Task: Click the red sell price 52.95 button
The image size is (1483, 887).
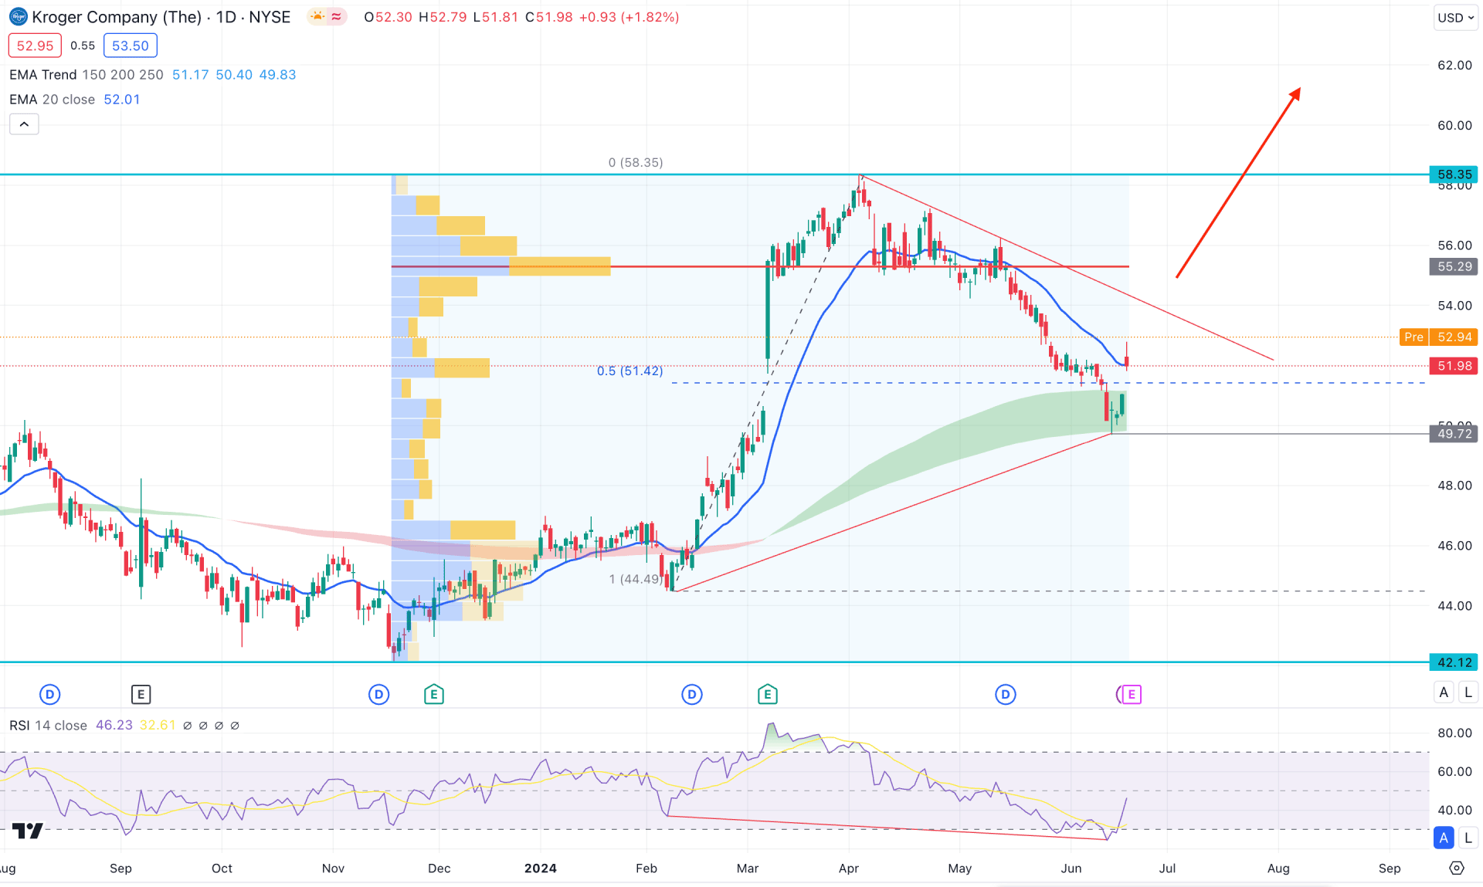Action: pos(35,46)
